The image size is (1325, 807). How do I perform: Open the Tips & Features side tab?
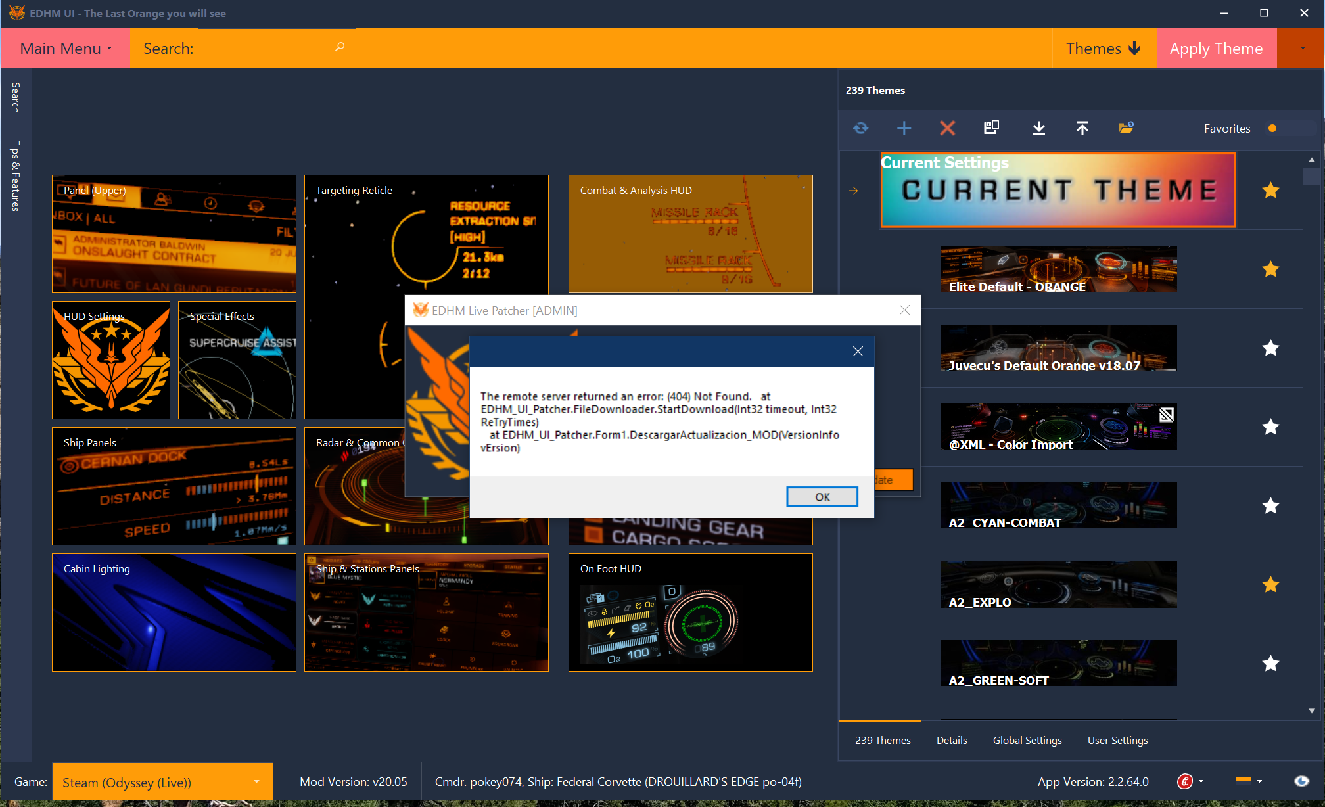[16, 175]
